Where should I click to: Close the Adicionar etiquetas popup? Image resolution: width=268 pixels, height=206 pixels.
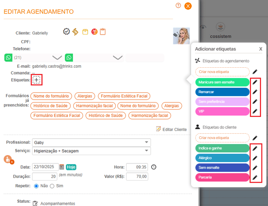pyautogui.click(x=261, y=49)
